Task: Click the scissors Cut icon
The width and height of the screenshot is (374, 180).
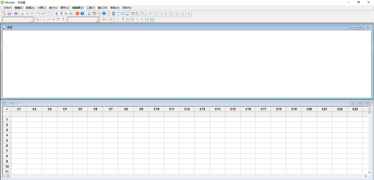Action: point(22,13)
